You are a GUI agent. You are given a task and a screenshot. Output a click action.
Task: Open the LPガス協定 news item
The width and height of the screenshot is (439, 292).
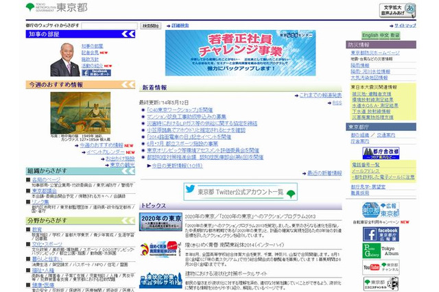[202, 123]
